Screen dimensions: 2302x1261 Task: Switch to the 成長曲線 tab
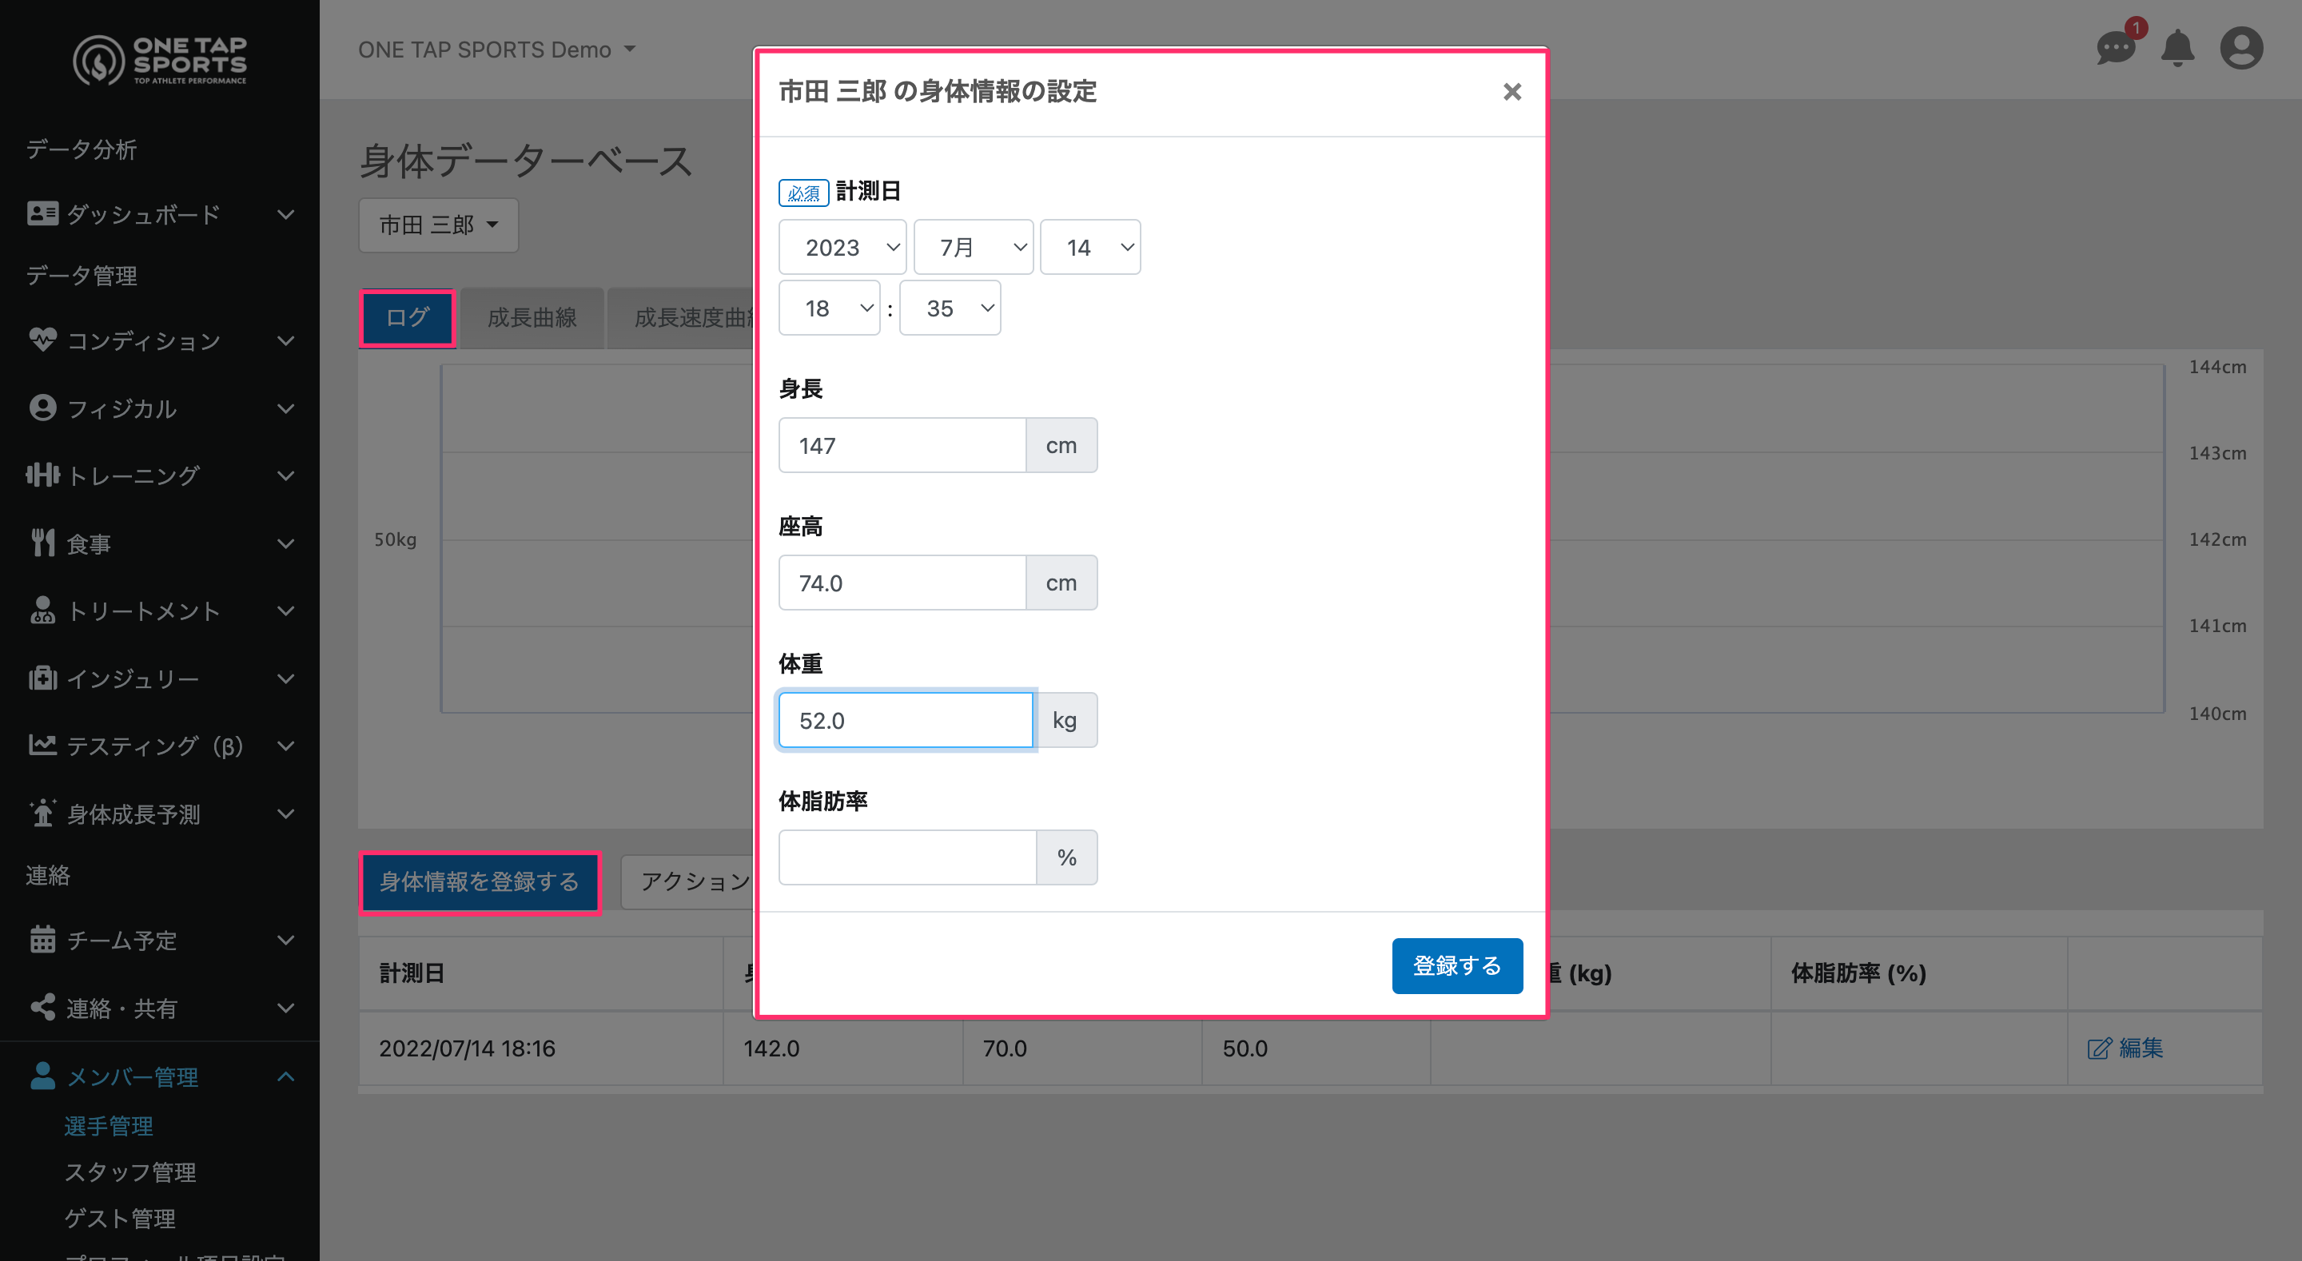click(x=532, y=317)
